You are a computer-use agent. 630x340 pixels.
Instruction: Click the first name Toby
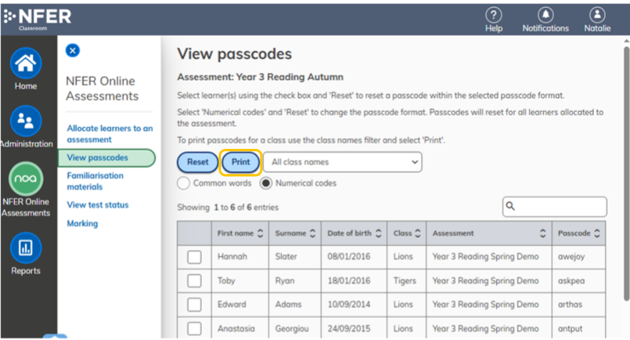click(226, 281)
